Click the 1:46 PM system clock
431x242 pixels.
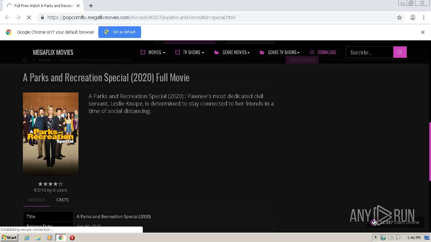(x=414, y=238)
